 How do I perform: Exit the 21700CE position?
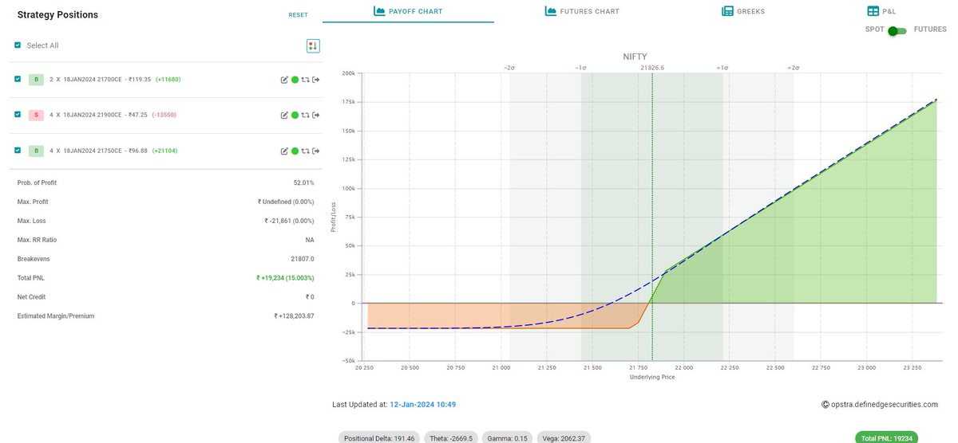pyautogui.click(x=315, y=80)
